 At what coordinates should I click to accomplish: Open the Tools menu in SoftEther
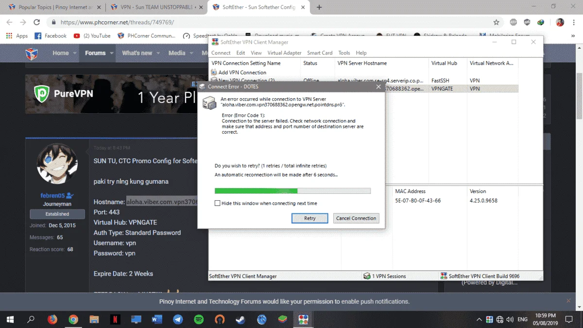click(x=344, y=53)
